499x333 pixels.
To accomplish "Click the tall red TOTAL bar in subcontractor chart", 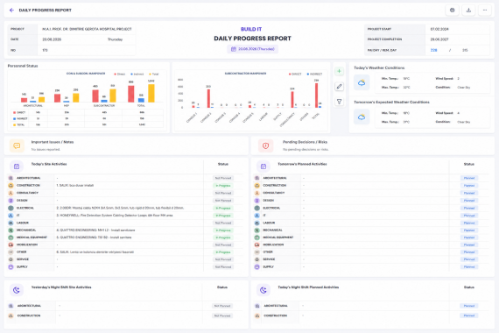I will click(x=316, y=96).
